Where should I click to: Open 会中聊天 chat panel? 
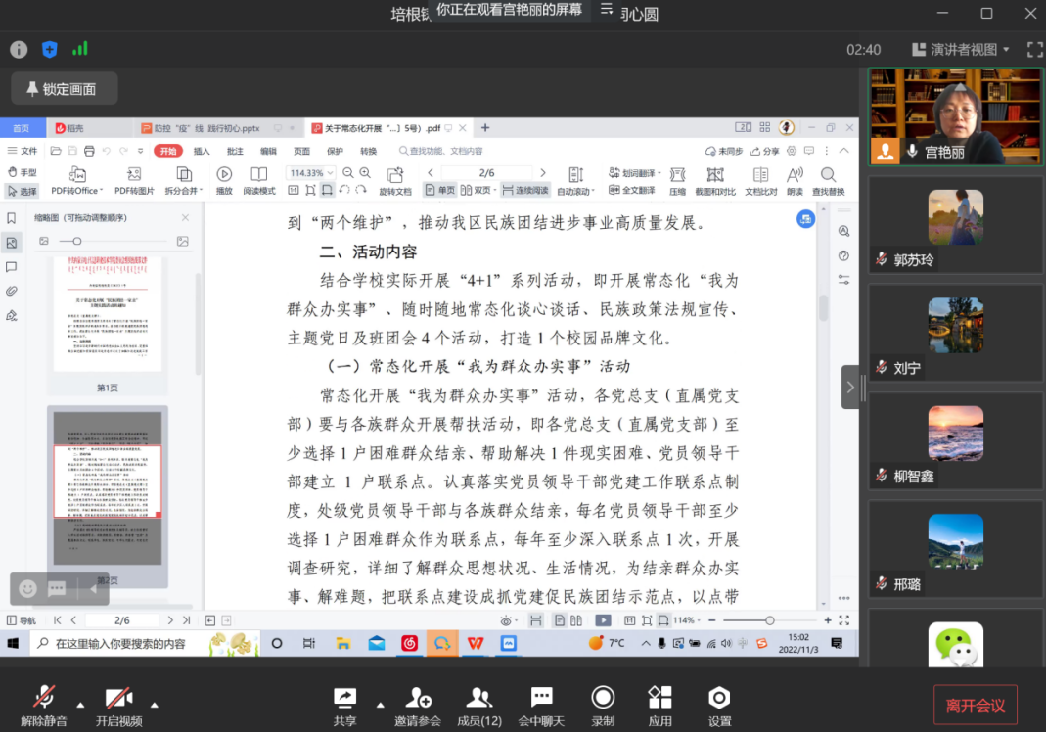tap(542, 698)
